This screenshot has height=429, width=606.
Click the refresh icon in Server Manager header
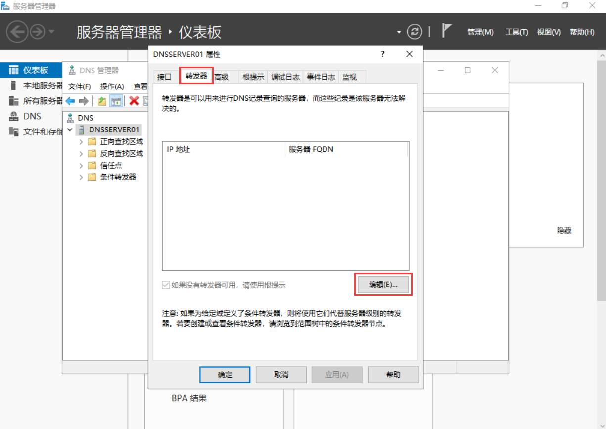(x=415, y=31)
